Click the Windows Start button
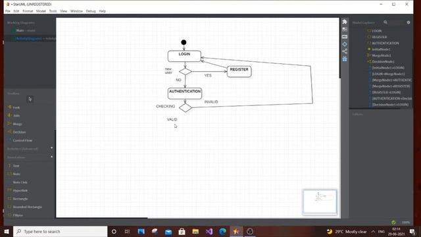Screen dimensions: 421x237 point(7,231)
